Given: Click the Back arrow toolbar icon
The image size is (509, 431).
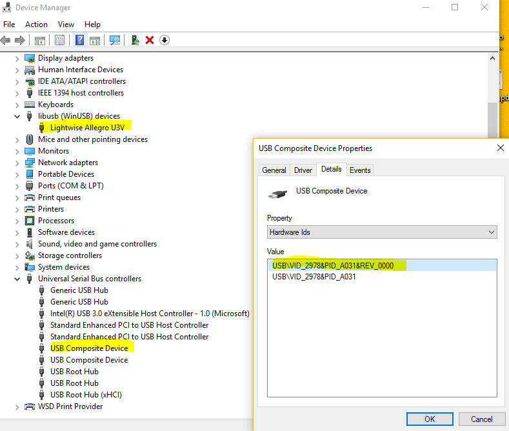Looking at the screenshot, I should point(6,40).
